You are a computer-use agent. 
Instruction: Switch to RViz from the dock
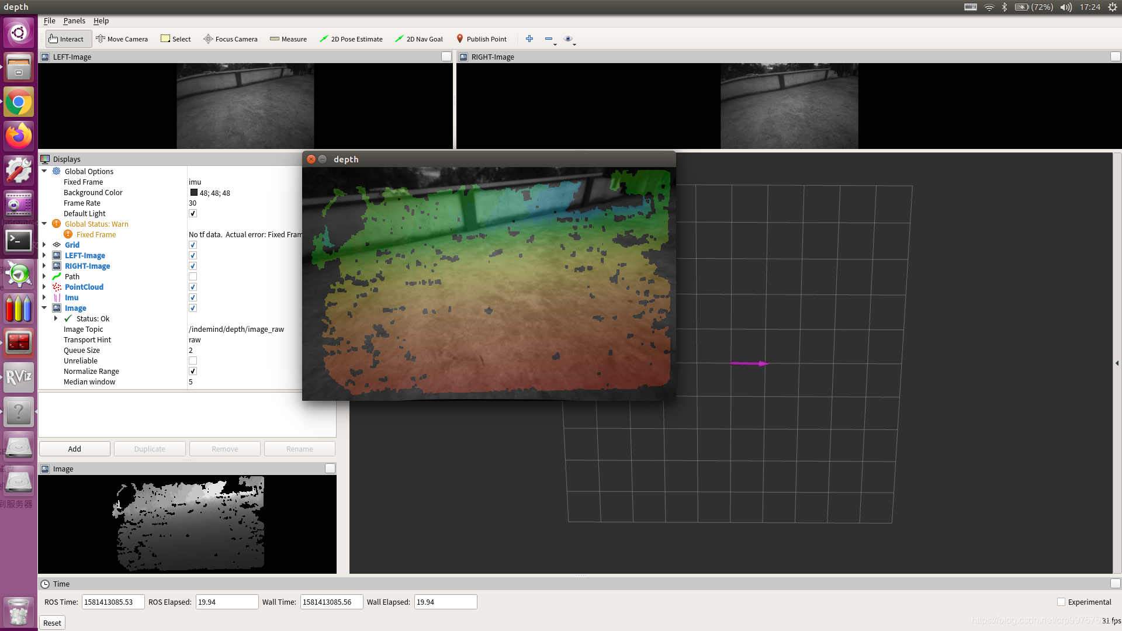19,377
